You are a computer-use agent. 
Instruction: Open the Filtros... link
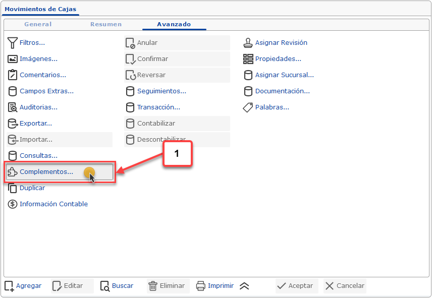tap(32, 43)
